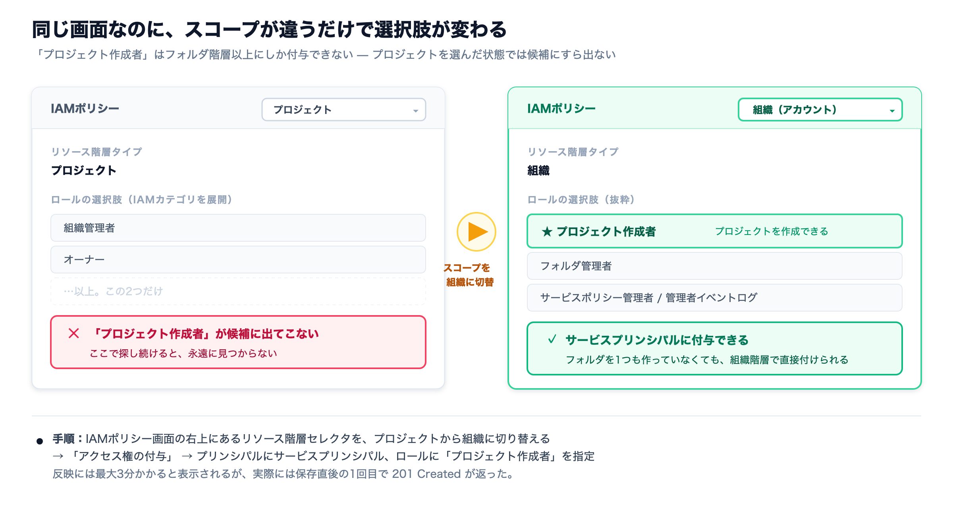The image size is (953, 508).
Task: Open the 組織（アカウント） scope dropdown
Action: point(820,110)
